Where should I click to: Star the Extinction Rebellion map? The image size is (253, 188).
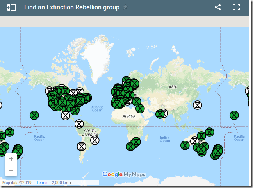tap(125, 7)
